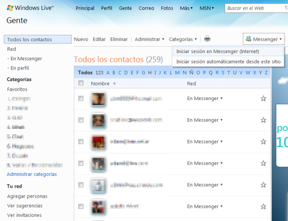Open fifth row En Messenger dropdown

(205, 185)
